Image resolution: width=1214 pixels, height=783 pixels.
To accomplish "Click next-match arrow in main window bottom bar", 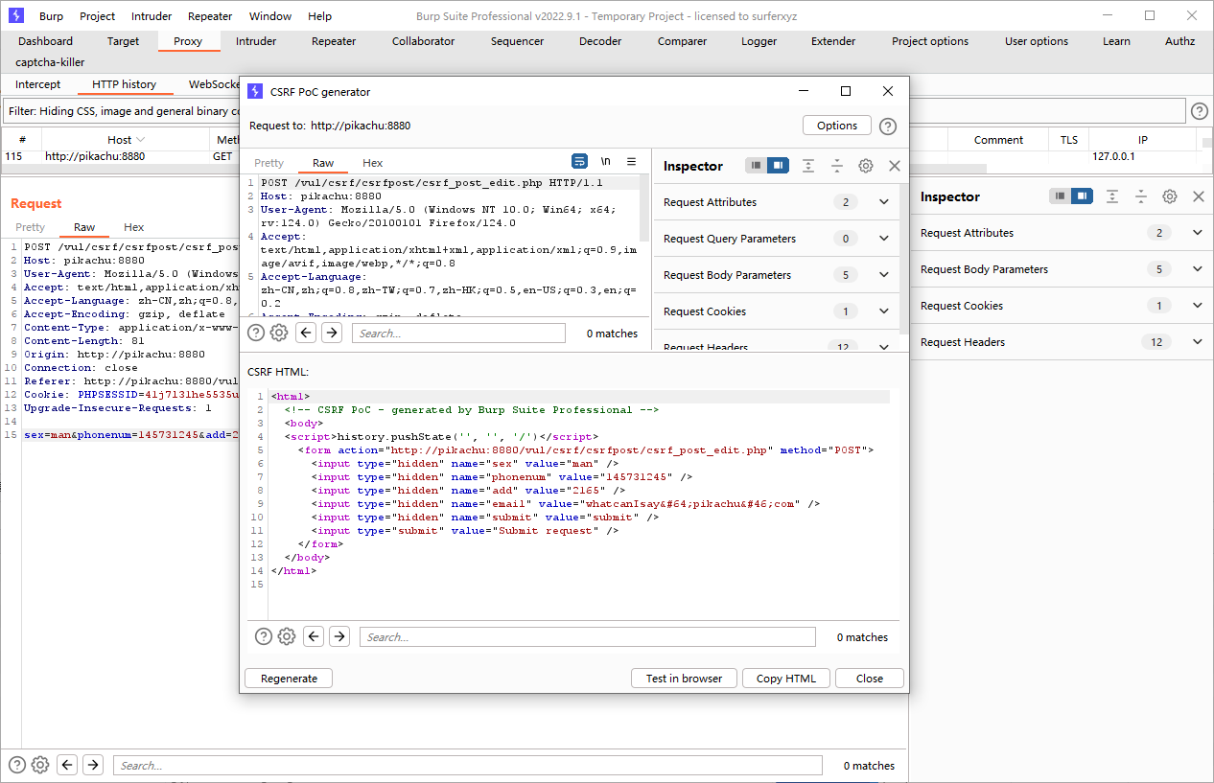I will coord(93,765).
